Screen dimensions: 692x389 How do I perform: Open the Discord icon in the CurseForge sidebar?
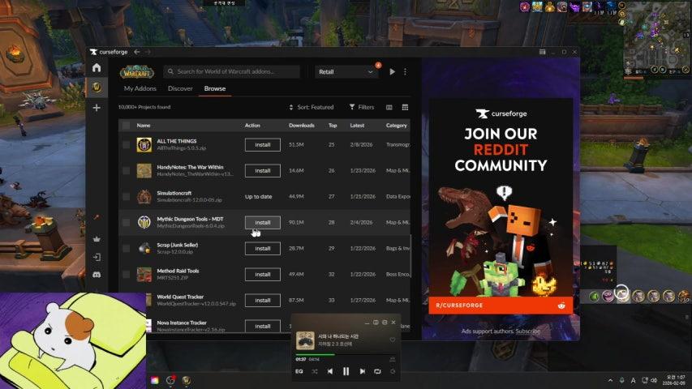[x=97, y=275]
